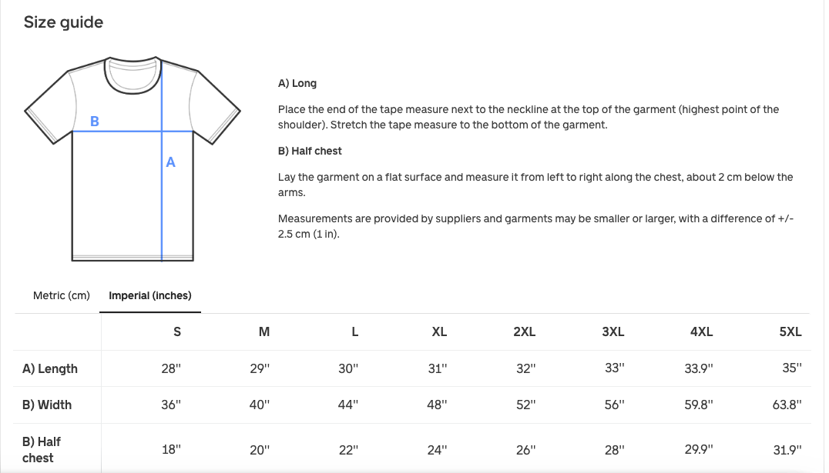
Task: Click the B) Half chest table row label
Action: (x=42, y=450)
